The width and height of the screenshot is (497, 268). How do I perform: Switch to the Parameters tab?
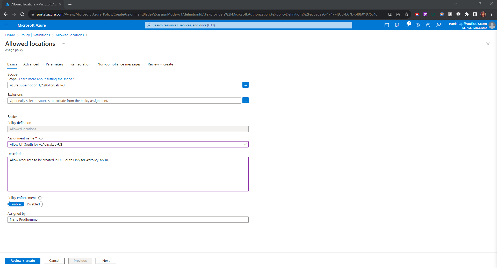(54, 64)
